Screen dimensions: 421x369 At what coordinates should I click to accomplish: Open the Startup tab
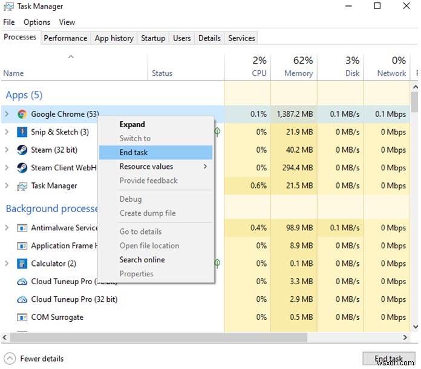(x=153, y=38)
